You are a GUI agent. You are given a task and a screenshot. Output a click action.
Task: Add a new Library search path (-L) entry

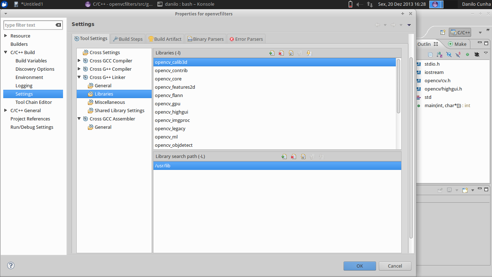point(284,157)
